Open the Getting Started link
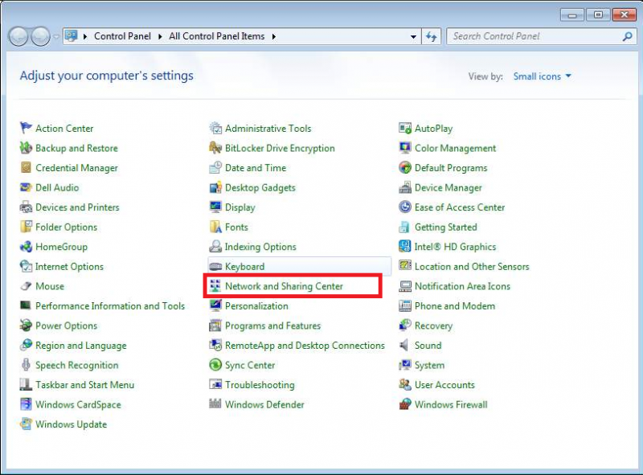Image resolution: width=643 pixels, height=475 pixels. pos(446,227)
